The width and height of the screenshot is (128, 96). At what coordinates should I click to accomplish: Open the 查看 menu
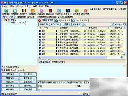tap(28, 6)
